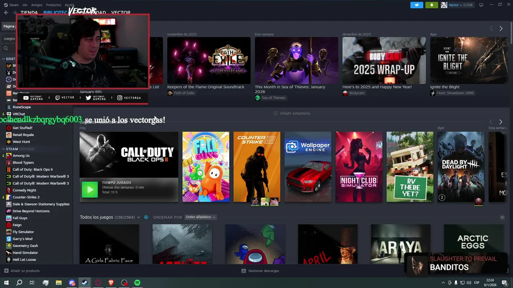Open the 2025 Wrap-Up Bodycam news thumbnail

[384, 60]
